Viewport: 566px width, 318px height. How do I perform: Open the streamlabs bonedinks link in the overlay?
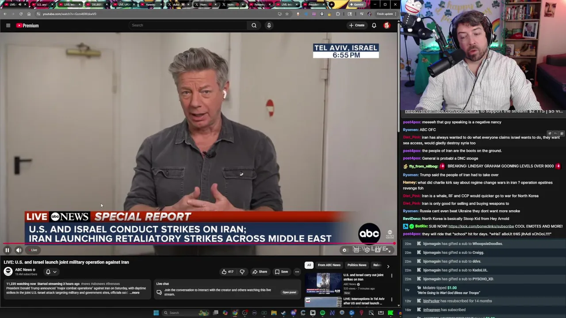442,111
